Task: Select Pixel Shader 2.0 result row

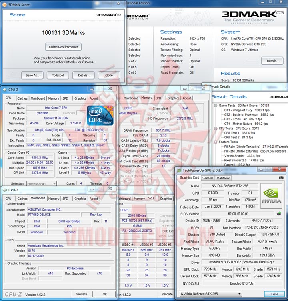Action: pyautogui.click(x=244, y=160)
